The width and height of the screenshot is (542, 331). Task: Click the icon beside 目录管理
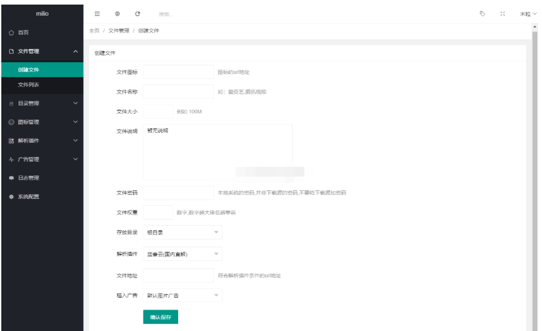[11, 103]
